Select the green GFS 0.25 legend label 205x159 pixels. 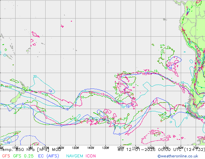23,156
